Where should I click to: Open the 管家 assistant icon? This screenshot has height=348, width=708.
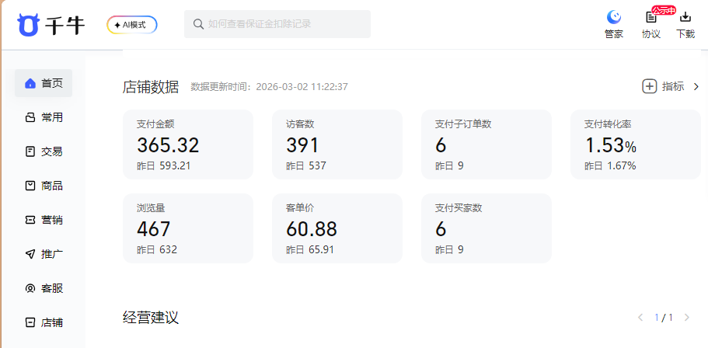coord(614,18)
